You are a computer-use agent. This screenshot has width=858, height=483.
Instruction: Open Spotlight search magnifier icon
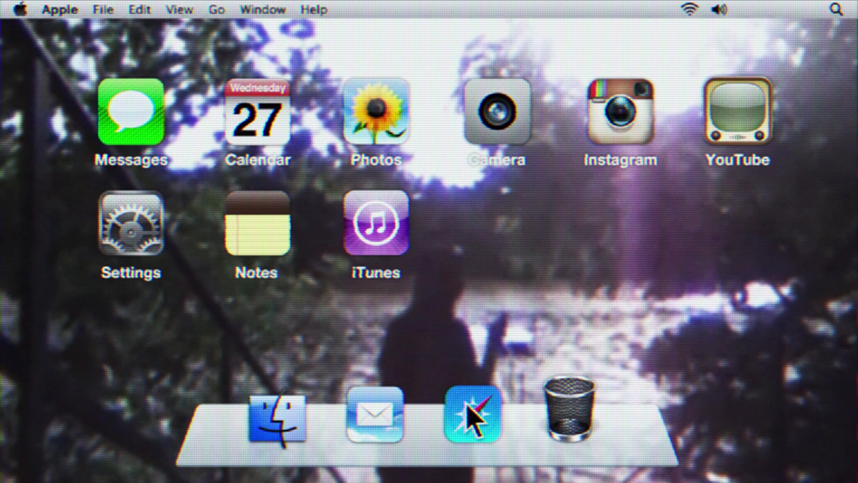click(837, 9)
